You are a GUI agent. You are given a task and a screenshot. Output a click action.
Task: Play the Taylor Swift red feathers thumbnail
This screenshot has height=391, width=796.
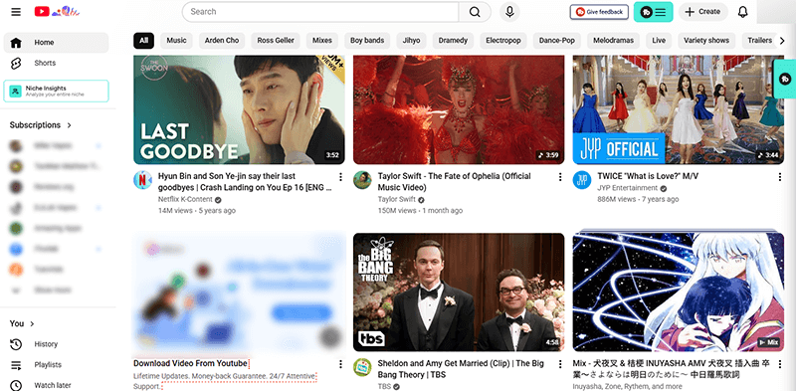click(459, 109)
